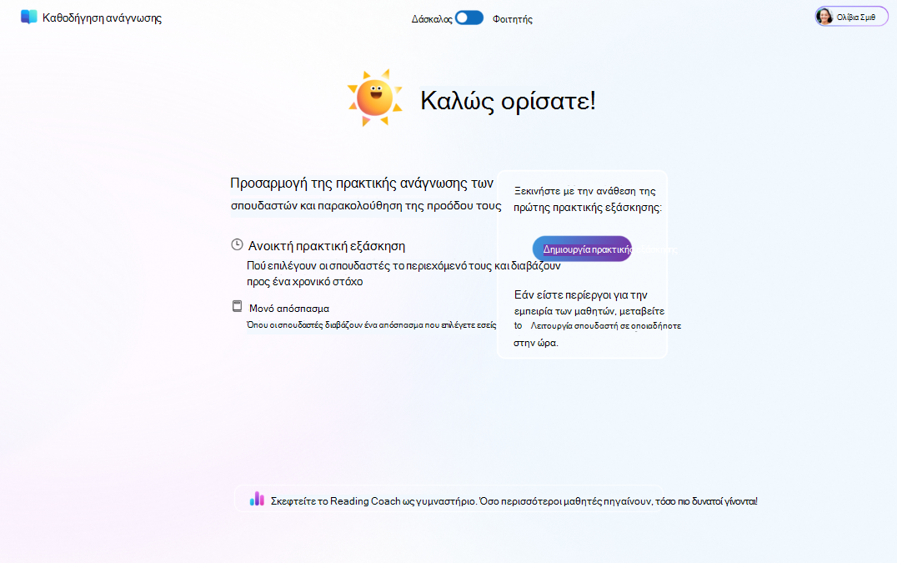Select the Φοιτητής label
897x563 pixels.
point(513,19)
